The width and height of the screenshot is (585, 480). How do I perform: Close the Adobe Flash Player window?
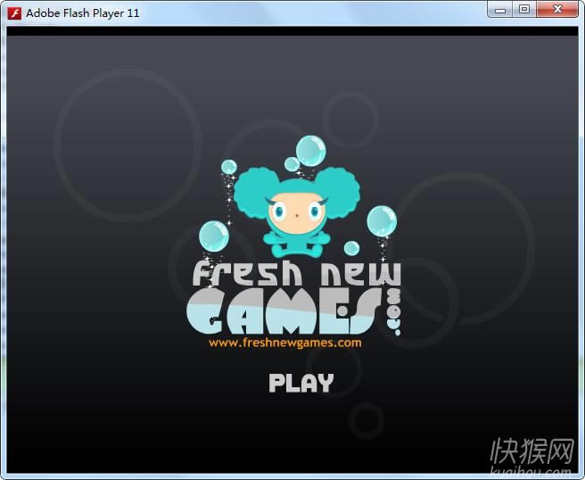pos(557,10)
